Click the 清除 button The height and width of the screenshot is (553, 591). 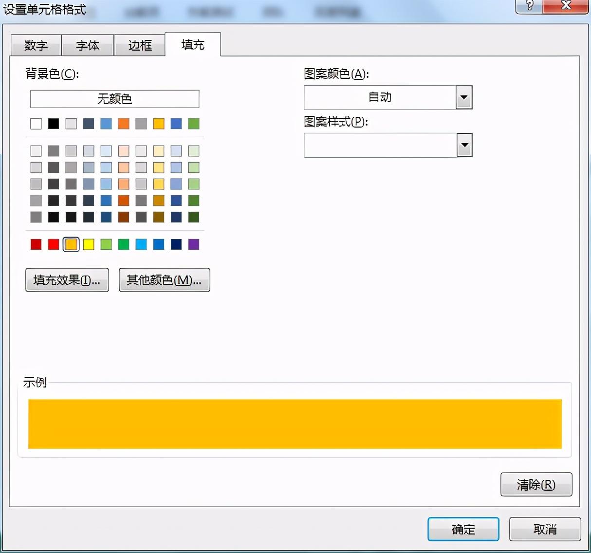pyautogui.click(x=536, y=484)
